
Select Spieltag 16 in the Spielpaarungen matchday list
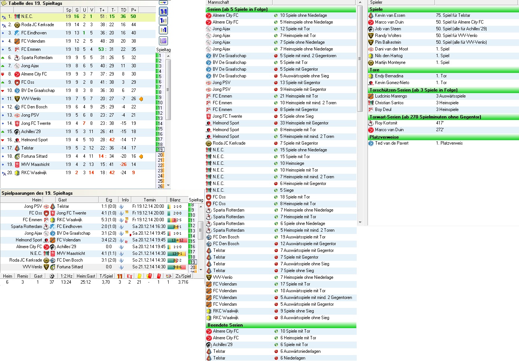[x=193, y=247]
